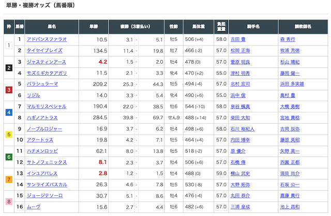Click the red 2.8 win odds value

point(102,174)
